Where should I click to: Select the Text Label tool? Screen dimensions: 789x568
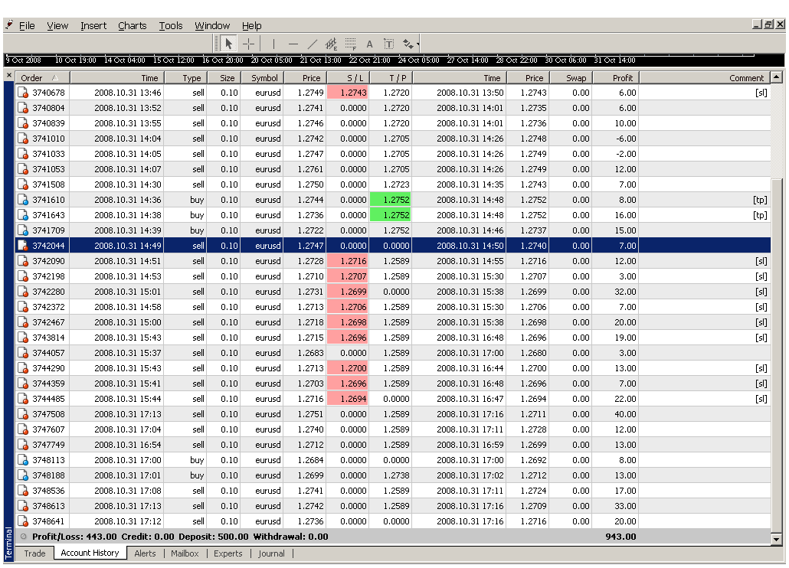[x=388, y=44]
